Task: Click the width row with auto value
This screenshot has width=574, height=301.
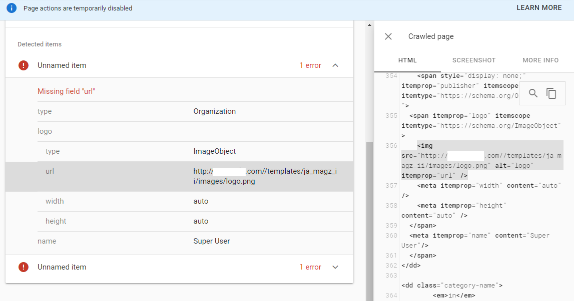Action: [x=179, y=201]
